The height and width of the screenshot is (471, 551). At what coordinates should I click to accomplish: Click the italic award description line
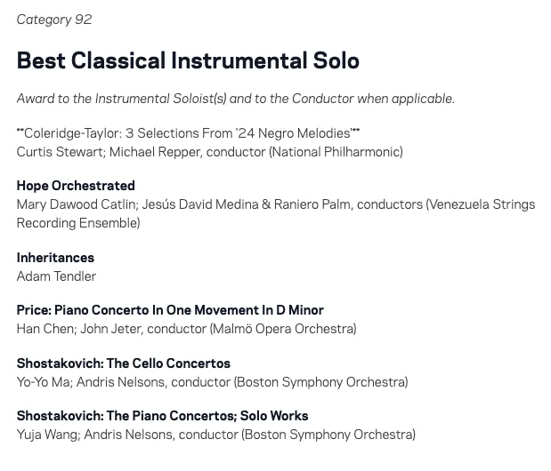point(235,99)
